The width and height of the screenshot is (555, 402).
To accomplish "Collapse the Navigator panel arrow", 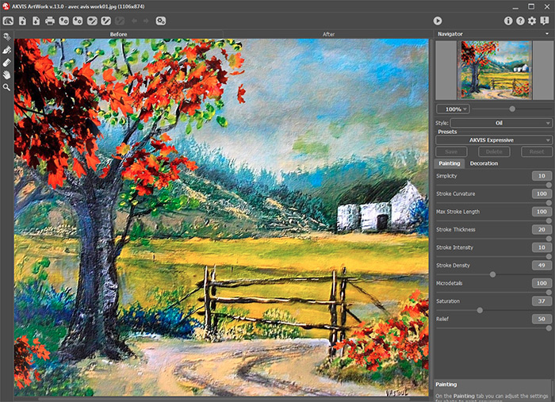I will coord(547,34).
